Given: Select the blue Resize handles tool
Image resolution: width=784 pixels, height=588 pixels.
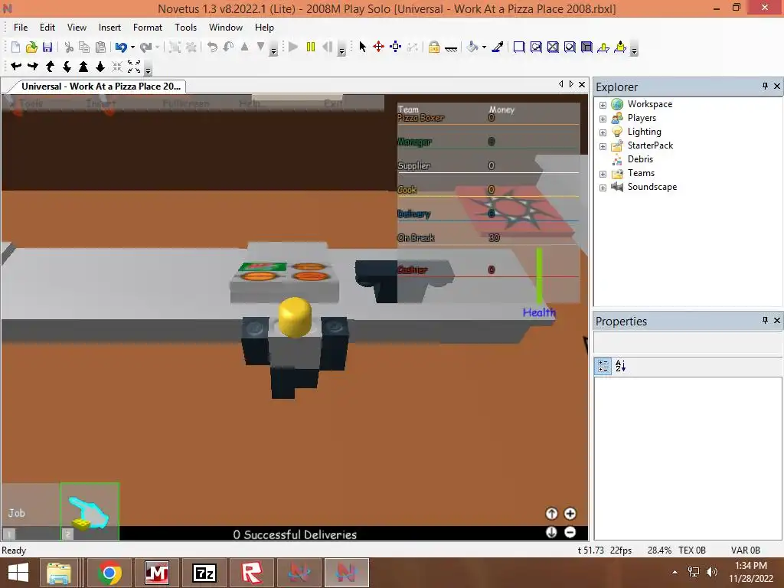Looking at the screenshot, I should tap(396, 47).
